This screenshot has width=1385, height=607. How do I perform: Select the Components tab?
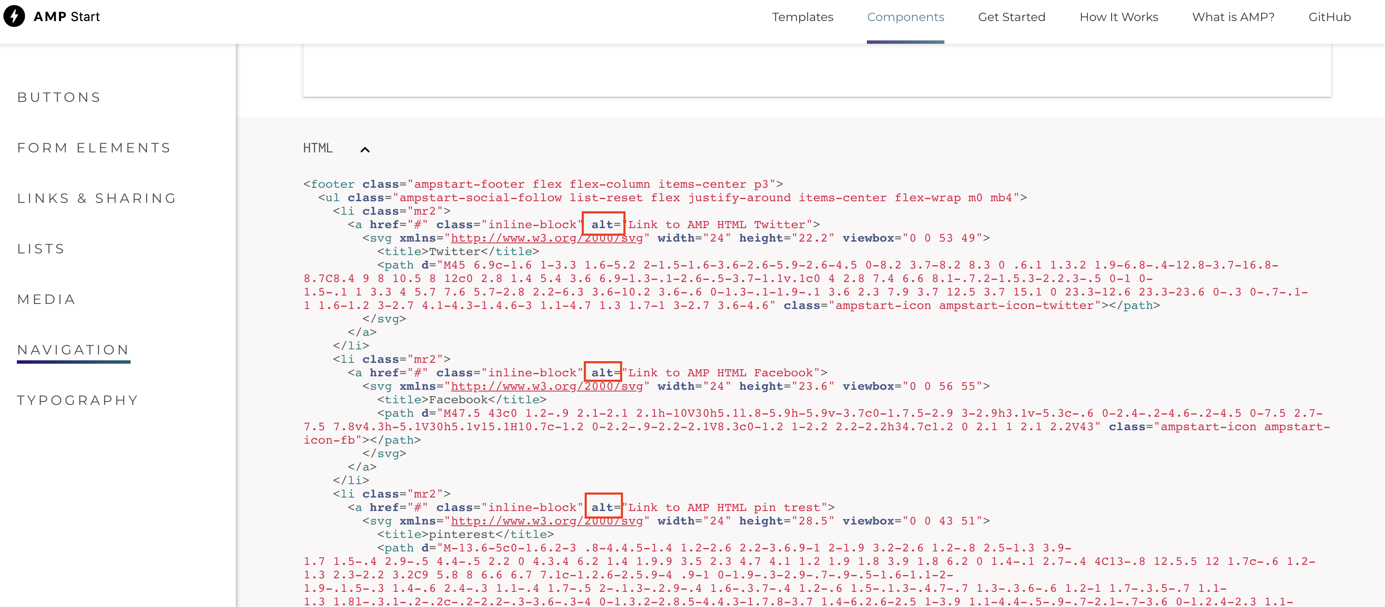[x=905, y=17]
